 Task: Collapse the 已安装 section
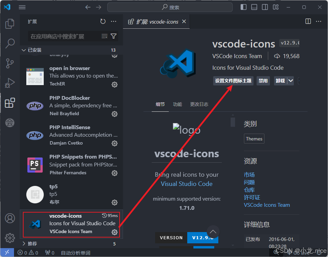click(71, 50)
